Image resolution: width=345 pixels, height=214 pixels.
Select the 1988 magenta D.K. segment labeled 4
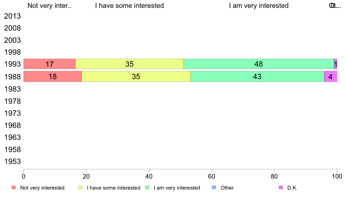[x=330, y=76]
